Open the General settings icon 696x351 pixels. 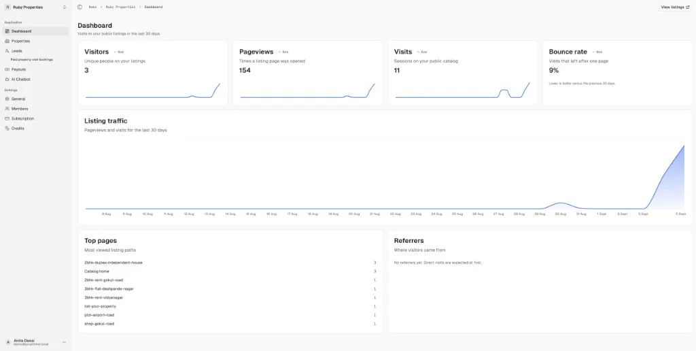7,99
